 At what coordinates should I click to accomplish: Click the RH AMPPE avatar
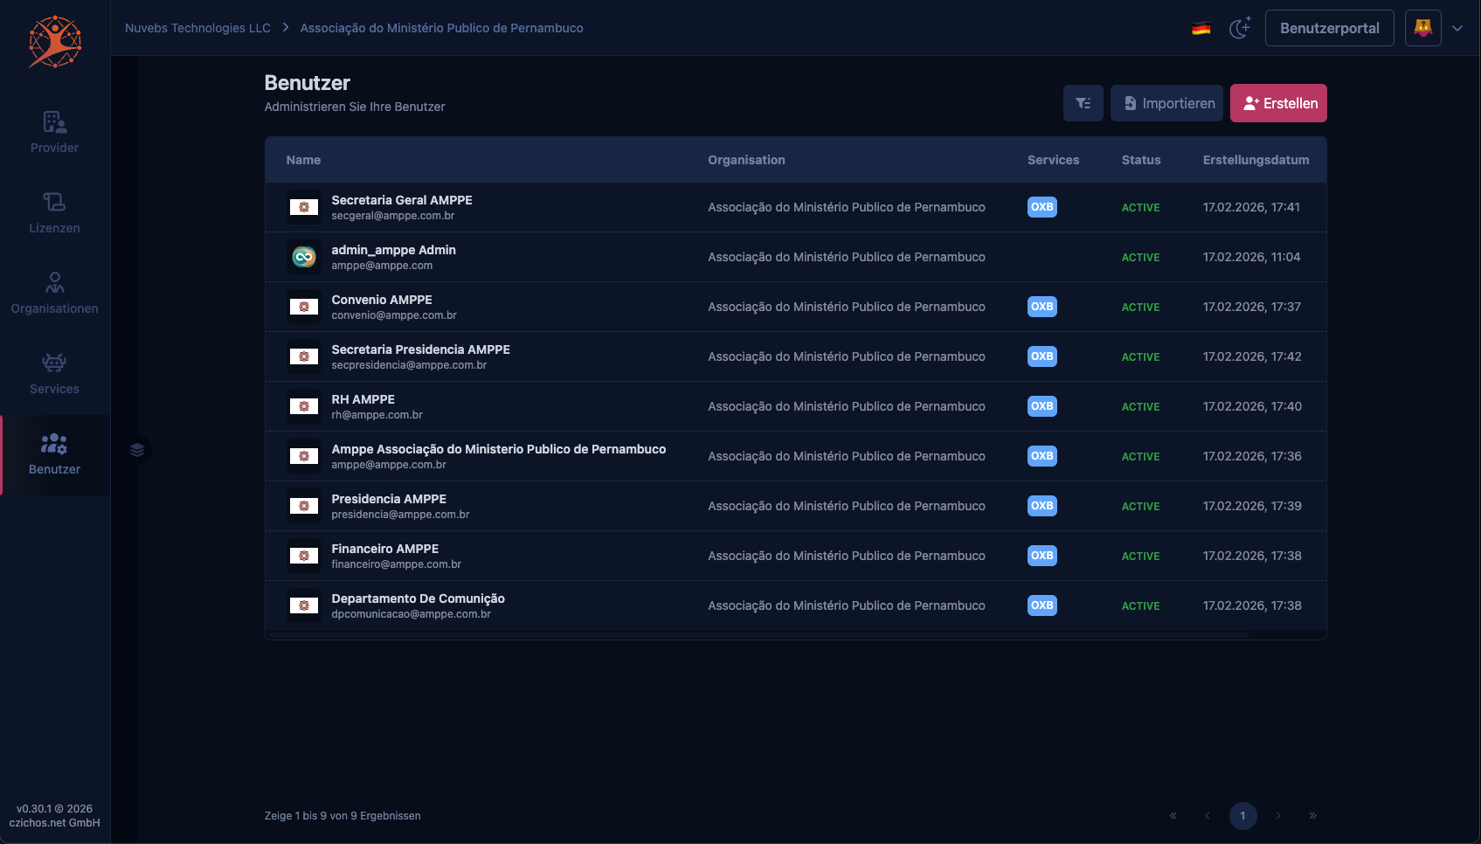click(x=304, y=406)
